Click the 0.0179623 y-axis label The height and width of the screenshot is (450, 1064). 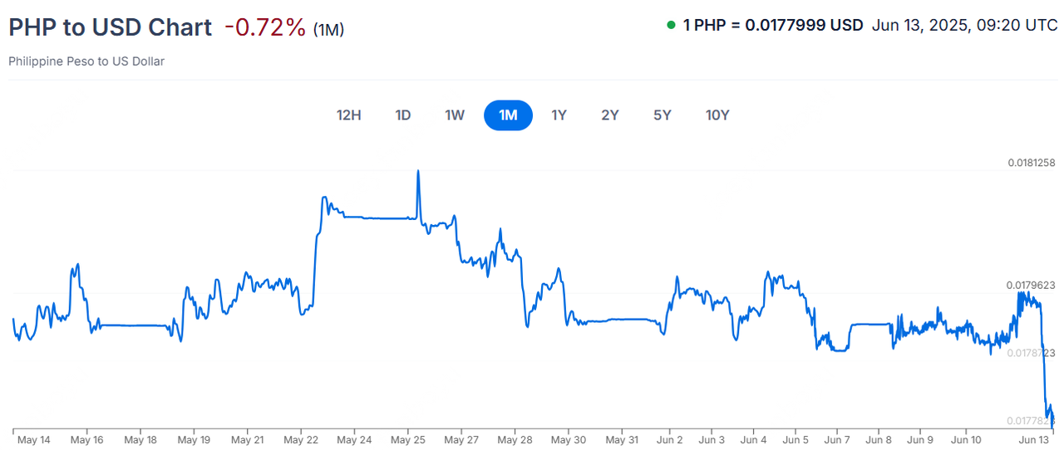point(1031,285)
